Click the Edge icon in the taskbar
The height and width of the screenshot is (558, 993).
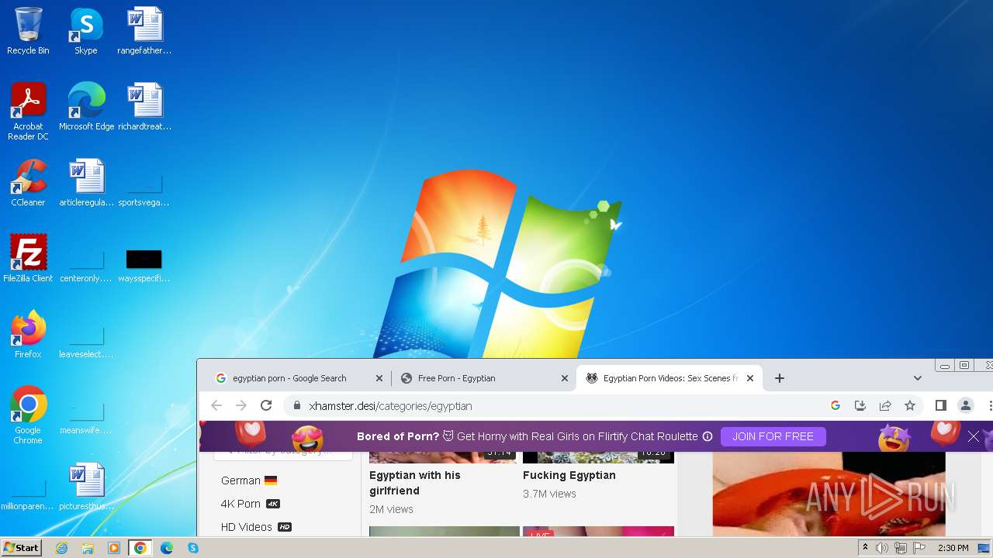pyautogui.click(x=167, y=548)
